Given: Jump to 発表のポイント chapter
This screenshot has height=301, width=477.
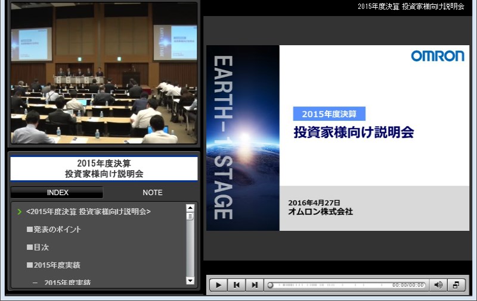Looking at the screenshot, I should click(x=54, y=230).
